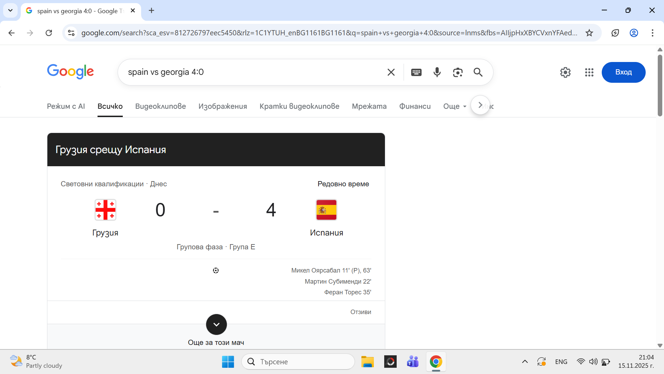Bookmark this page with star icon

pos(589,33)
